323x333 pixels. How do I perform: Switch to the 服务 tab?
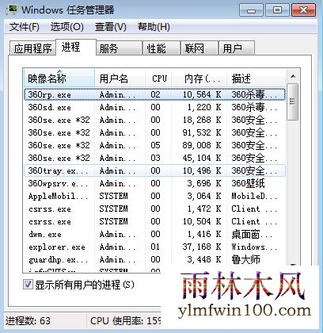tap(119, 48)
